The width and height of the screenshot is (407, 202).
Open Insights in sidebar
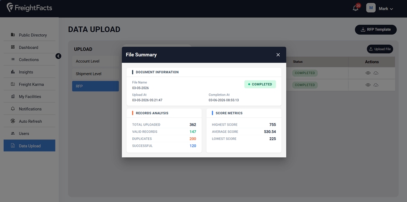29,72
